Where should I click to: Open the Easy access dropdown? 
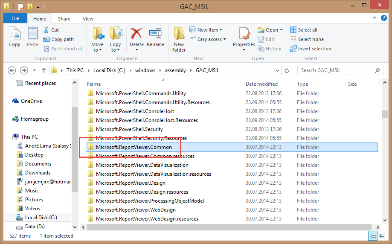pos(208,39)
